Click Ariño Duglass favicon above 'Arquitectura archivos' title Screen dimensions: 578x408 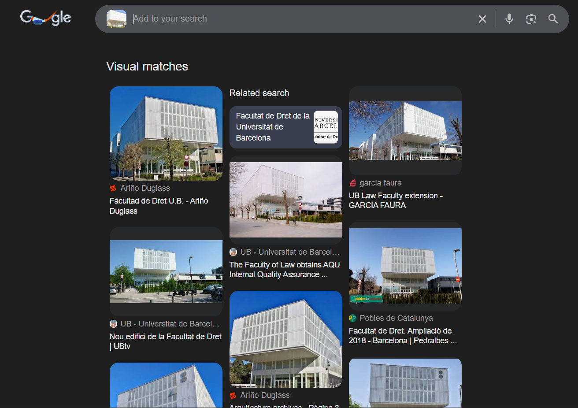click(233, 396)
